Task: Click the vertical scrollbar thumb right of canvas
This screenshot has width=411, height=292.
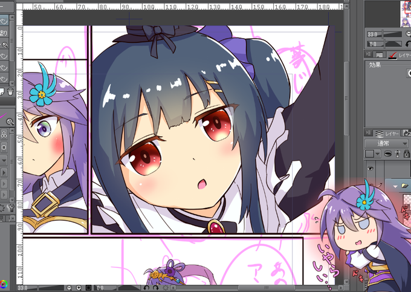Action: [x=346, y=99]
